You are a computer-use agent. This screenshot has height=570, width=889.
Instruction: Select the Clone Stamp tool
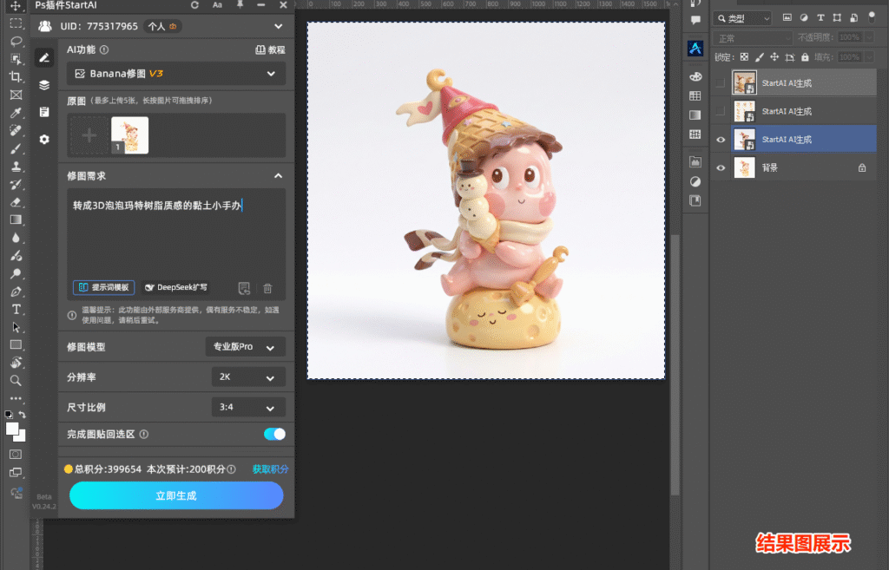pyautogui.click(x=16, y=166)
